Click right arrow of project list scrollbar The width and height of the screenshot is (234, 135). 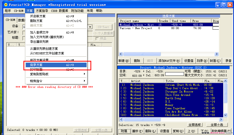(216, 54)
